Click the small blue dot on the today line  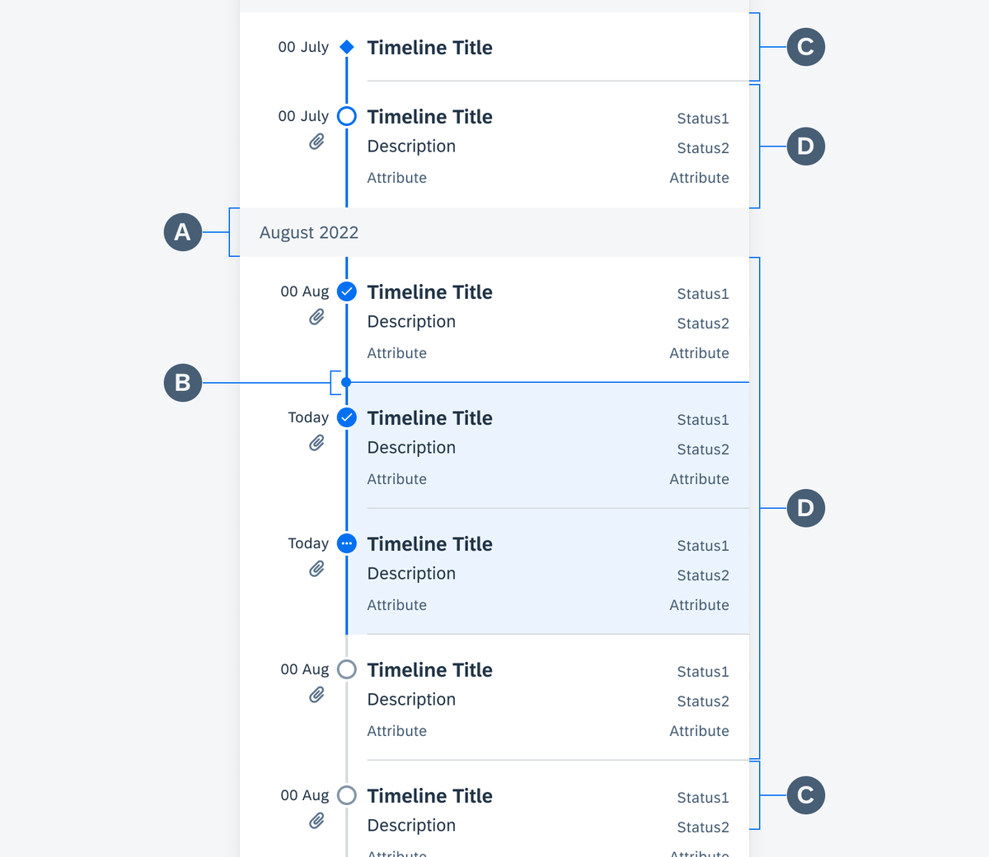pos(346,382)
